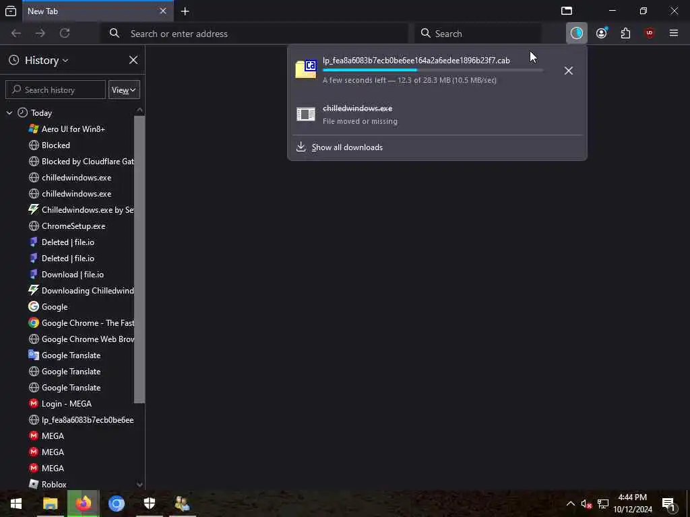Click the history scroll up arrow
This screenshot has height=517, width=690.
(139, 110)
